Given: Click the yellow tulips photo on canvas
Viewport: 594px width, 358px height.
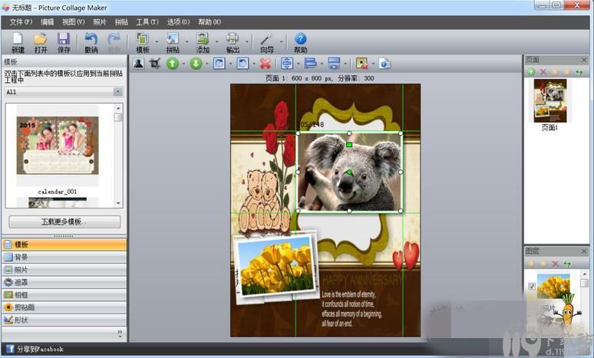Looking at the screenshot, I should [x=276, y=268].
